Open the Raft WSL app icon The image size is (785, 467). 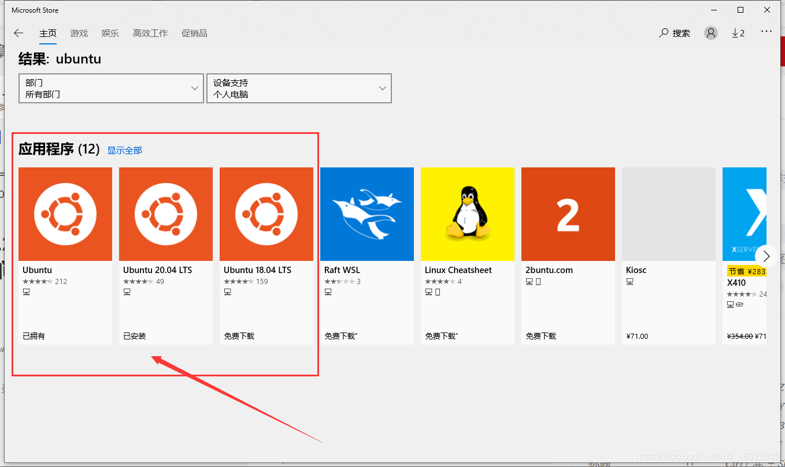click(x=367, y=214)
